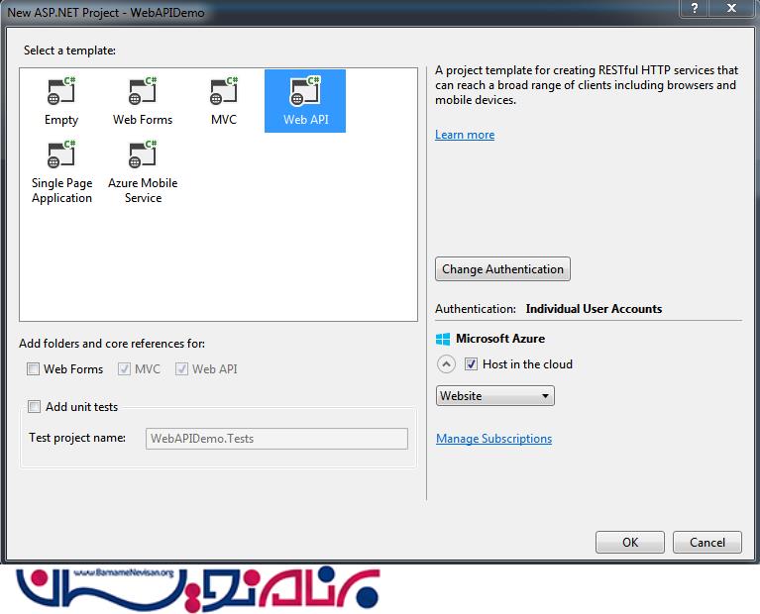Select Azure Mobile Service template icon
Screen dimensions: 760x614
[x=143, y=153]
